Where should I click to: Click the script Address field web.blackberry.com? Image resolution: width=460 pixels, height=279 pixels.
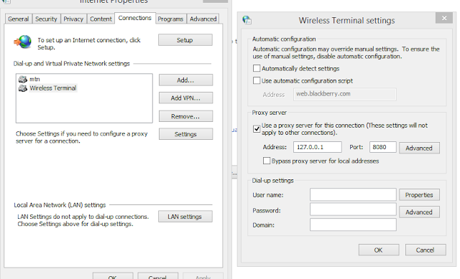pos(345,94)
